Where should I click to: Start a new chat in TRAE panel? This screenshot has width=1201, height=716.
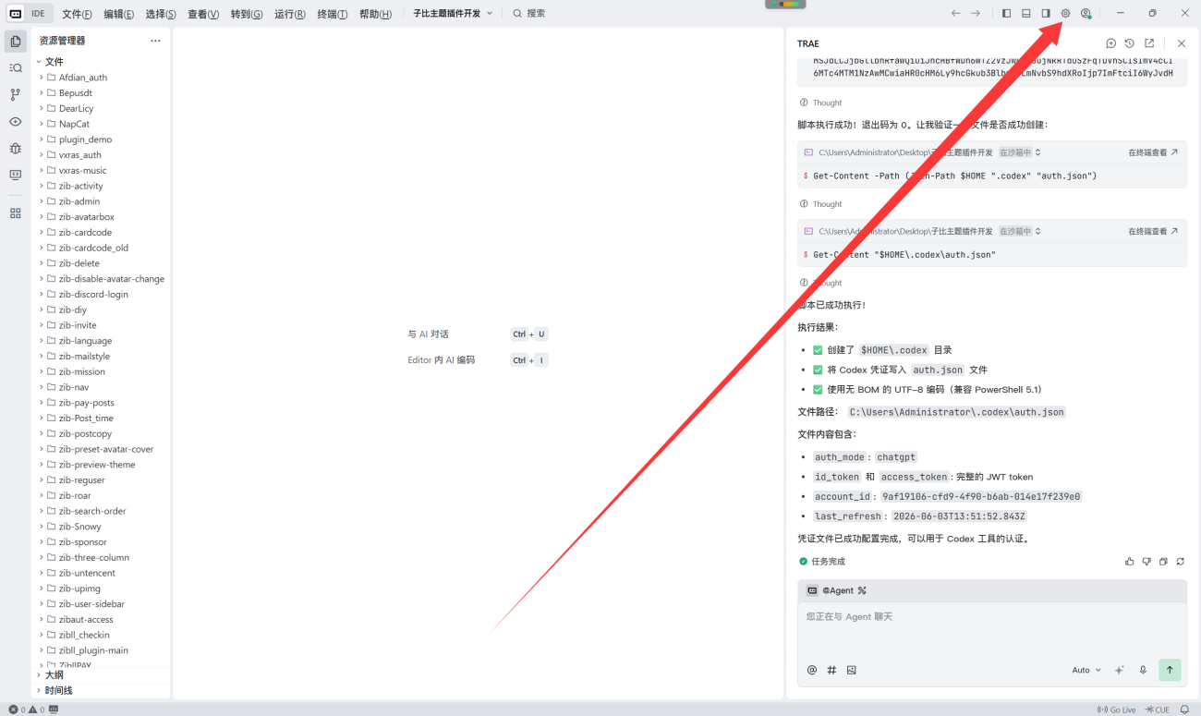tap(1111, 43)
